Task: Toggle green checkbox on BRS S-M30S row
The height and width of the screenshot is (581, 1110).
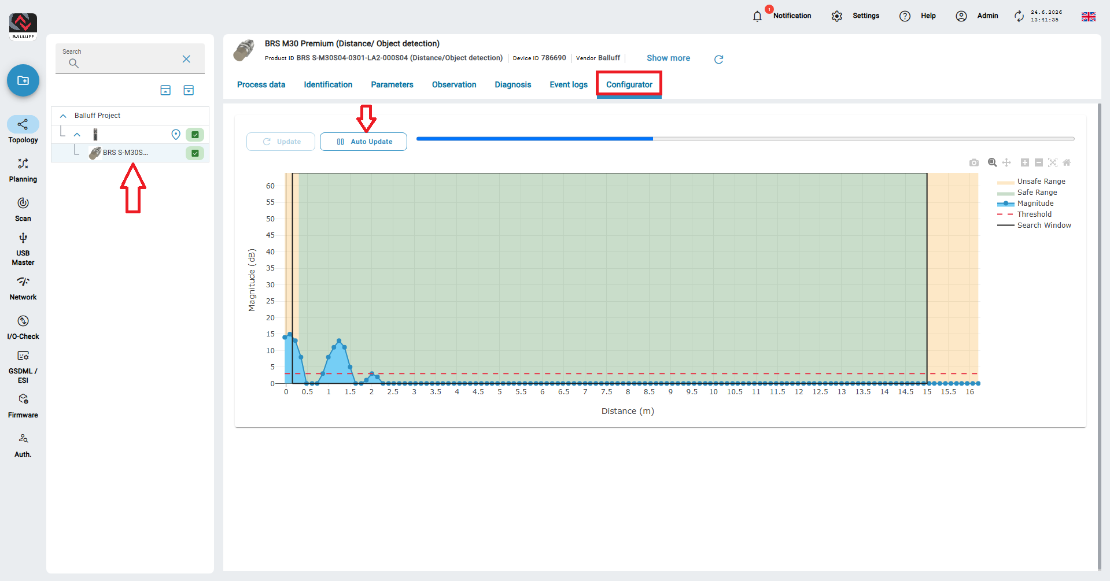Action: (195, 153)
